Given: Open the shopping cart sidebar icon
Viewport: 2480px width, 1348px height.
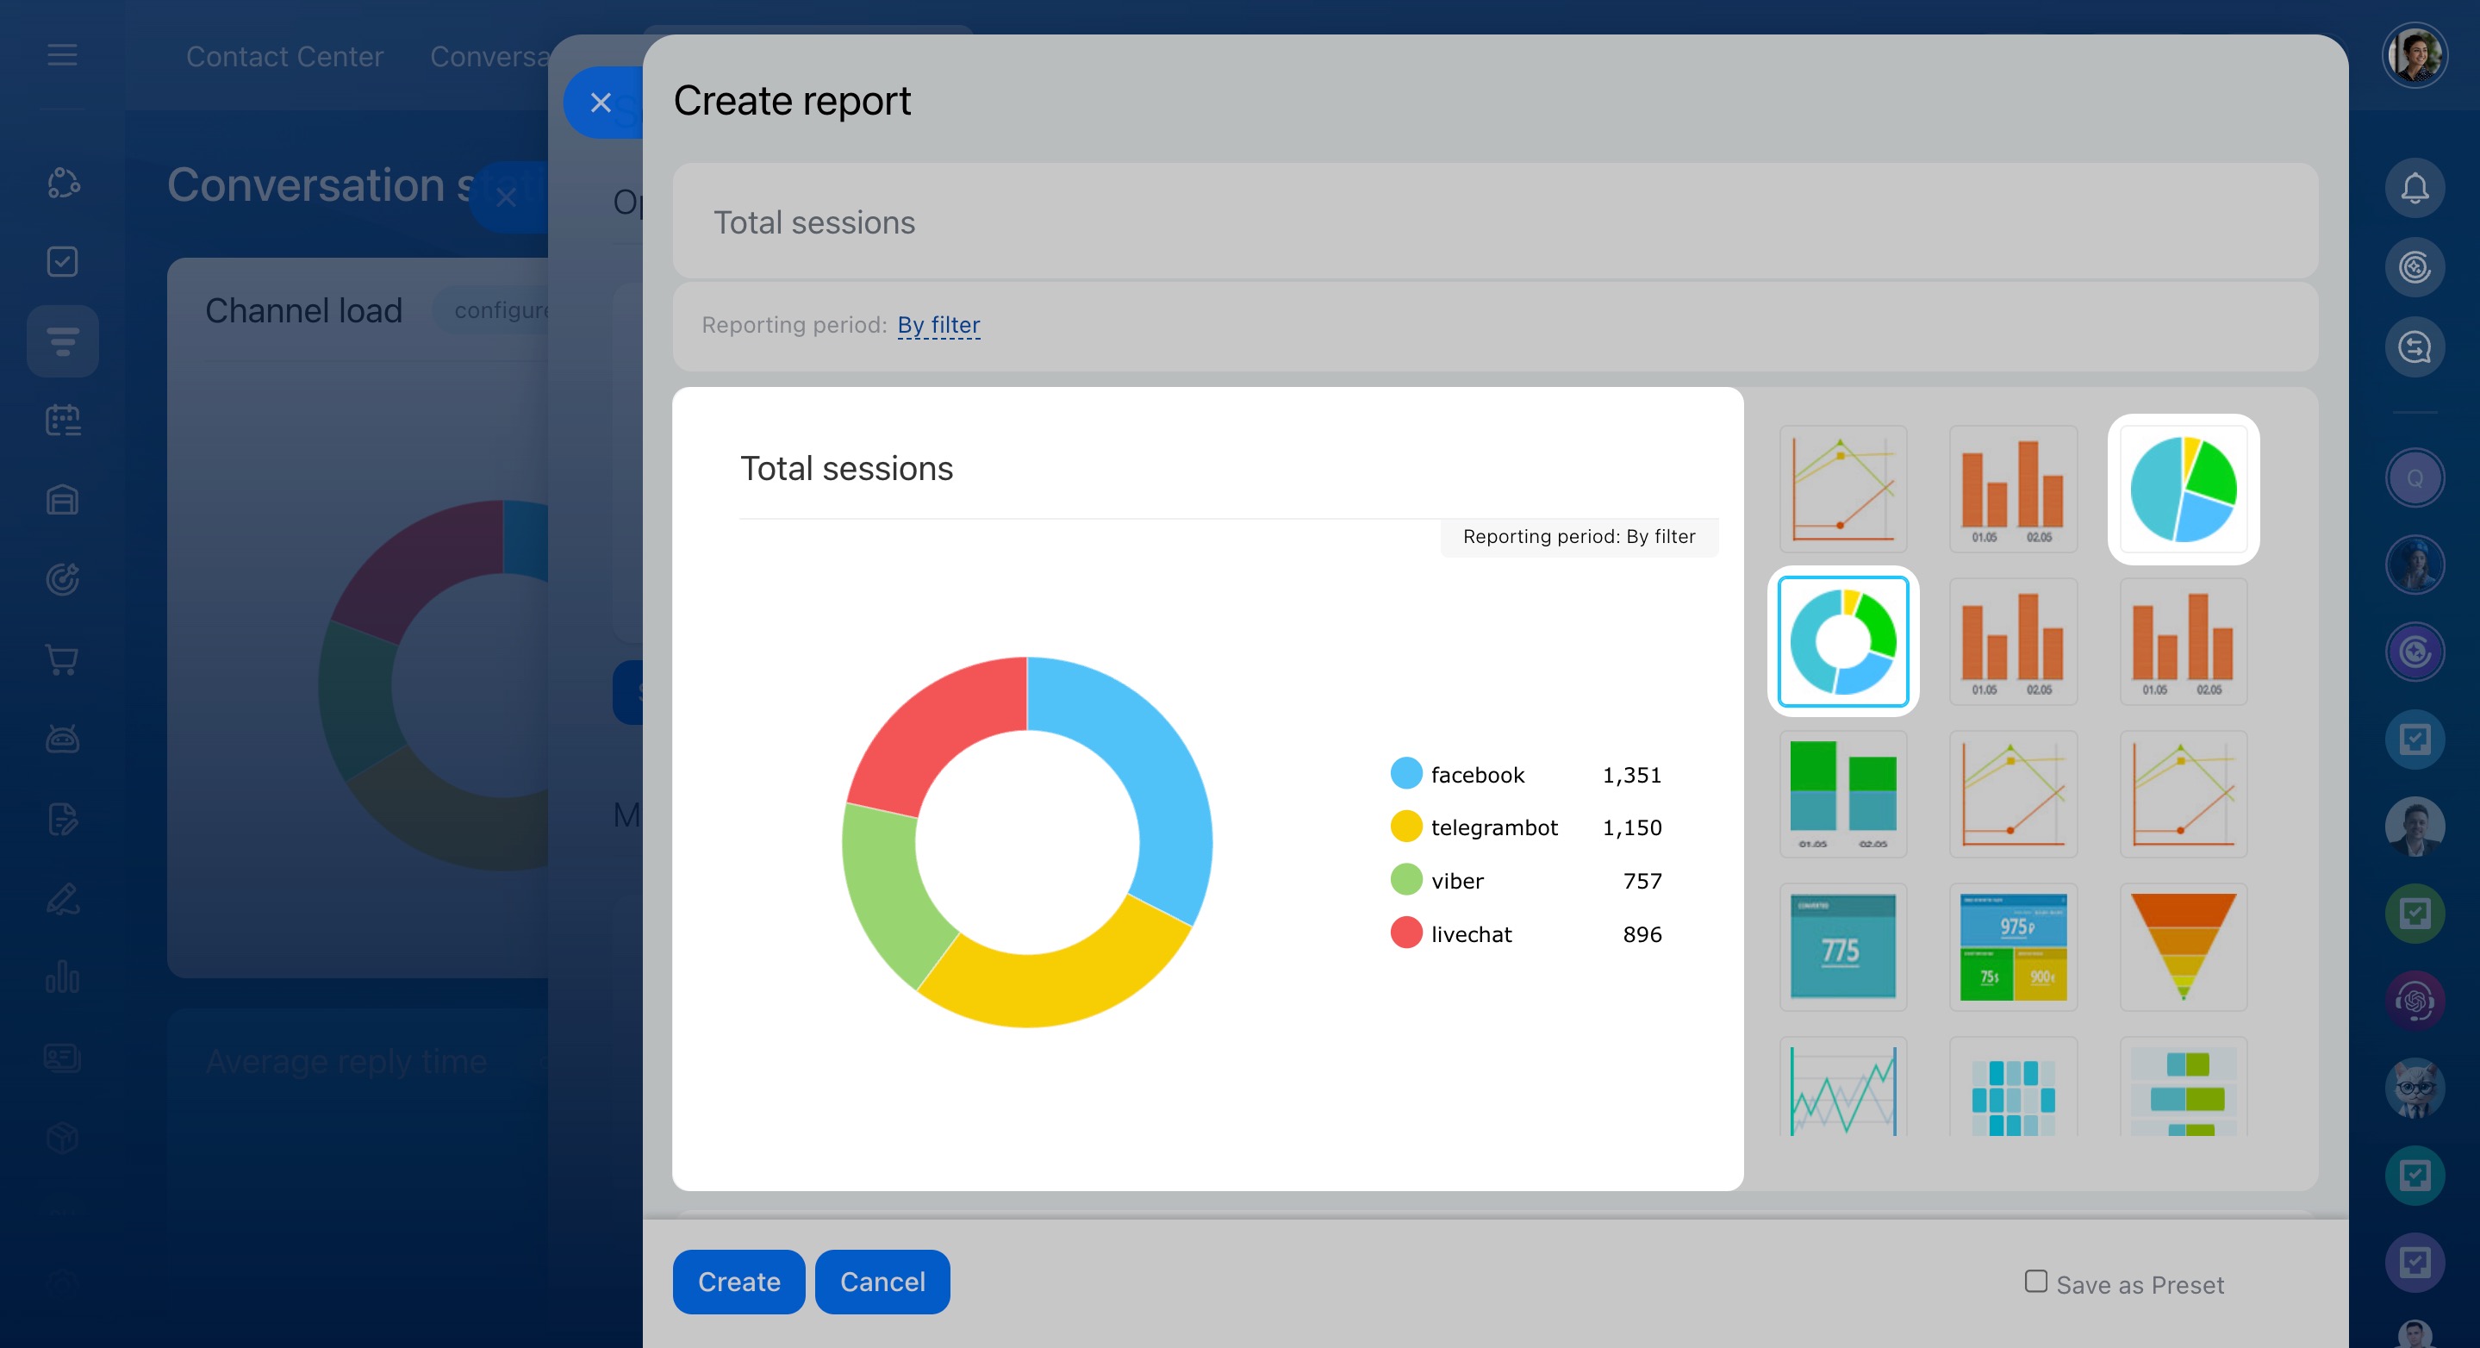Looking at the screenshot, I should (x=63, y=659).
